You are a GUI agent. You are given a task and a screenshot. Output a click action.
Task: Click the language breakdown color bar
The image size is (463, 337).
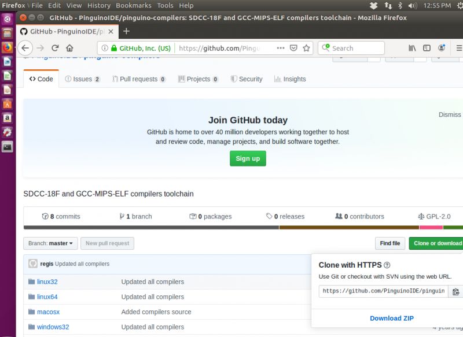point(243,227)
